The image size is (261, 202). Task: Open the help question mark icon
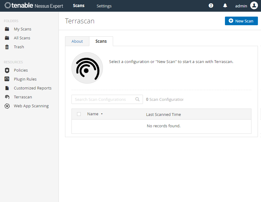[211, 6]
